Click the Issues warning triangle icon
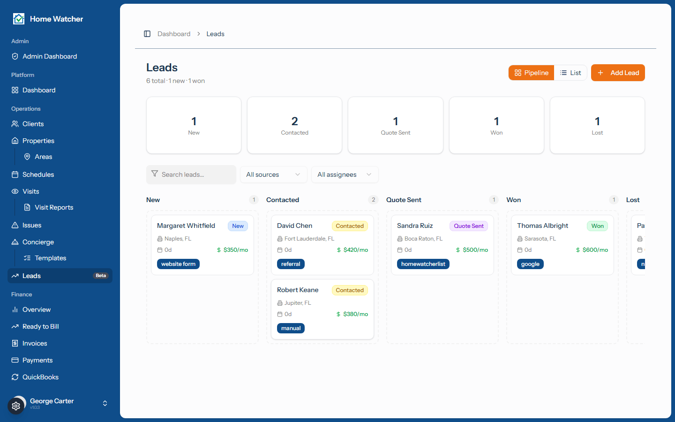 pos(15,225)
